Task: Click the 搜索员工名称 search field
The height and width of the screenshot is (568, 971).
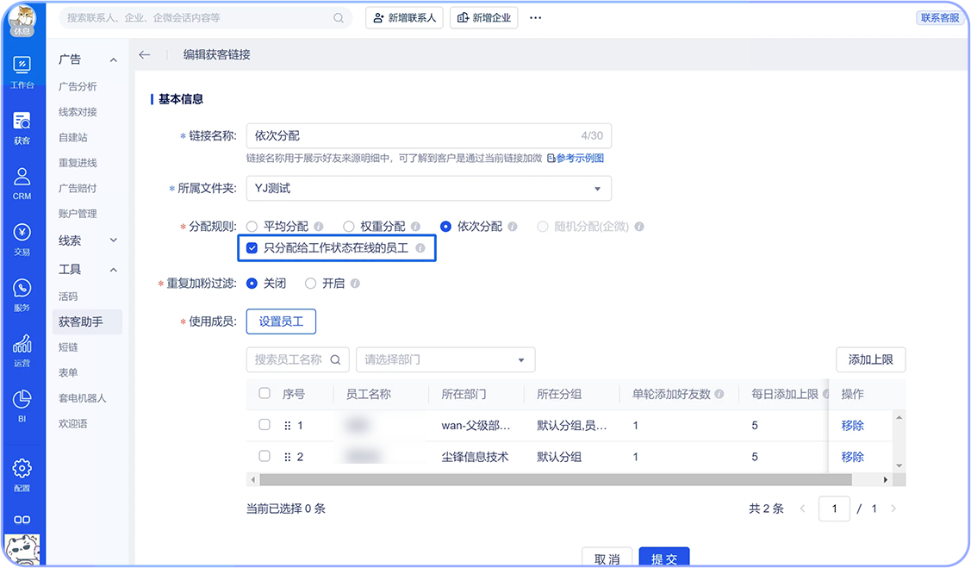Action: click(x=289, y=359)
